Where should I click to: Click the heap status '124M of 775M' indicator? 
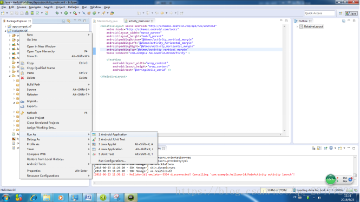pos(277,190)
